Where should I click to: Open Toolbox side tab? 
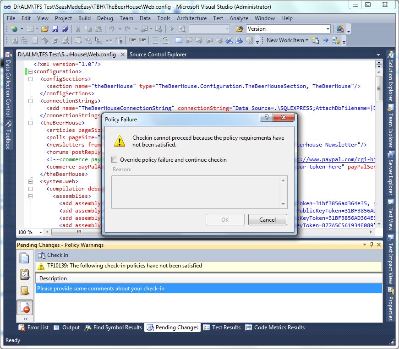[8, 135]
